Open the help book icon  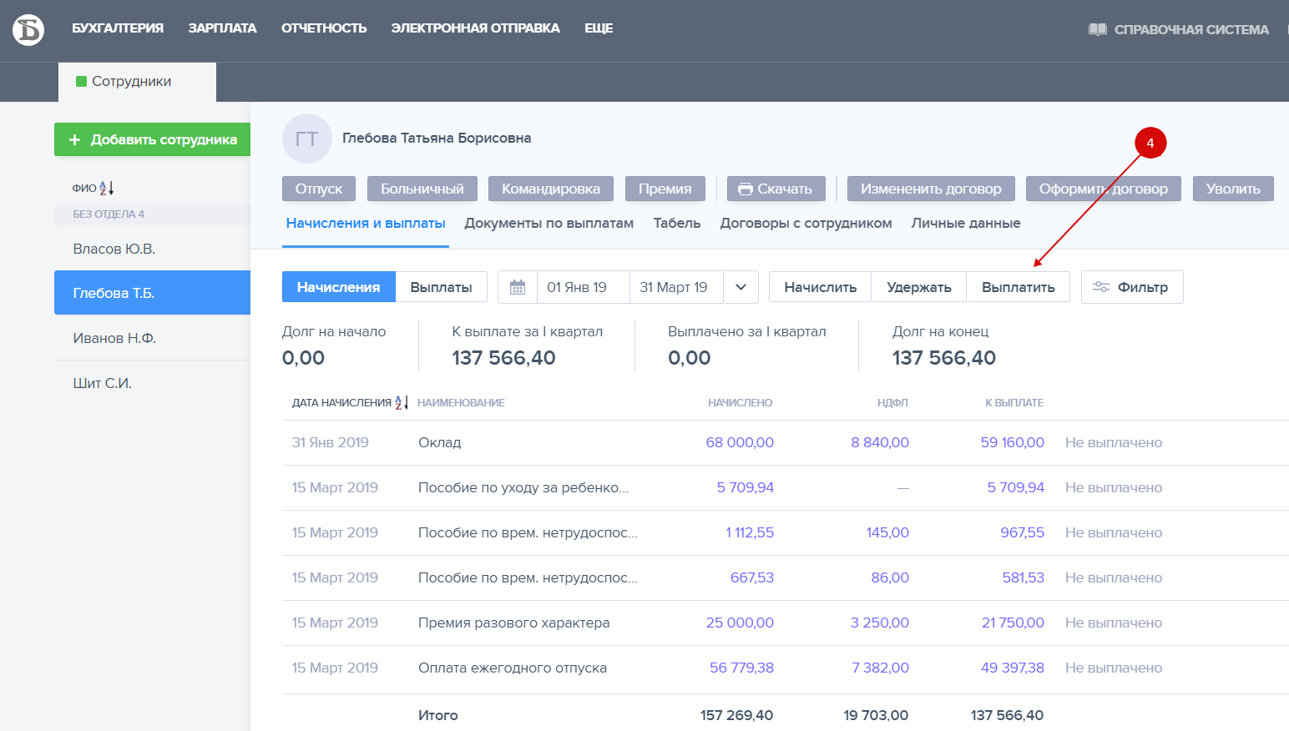click(1097, 29)
